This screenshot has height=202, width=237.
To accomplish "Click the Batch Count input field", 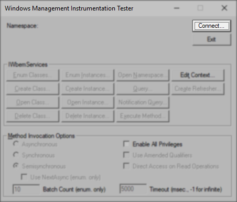I will 26,189.
